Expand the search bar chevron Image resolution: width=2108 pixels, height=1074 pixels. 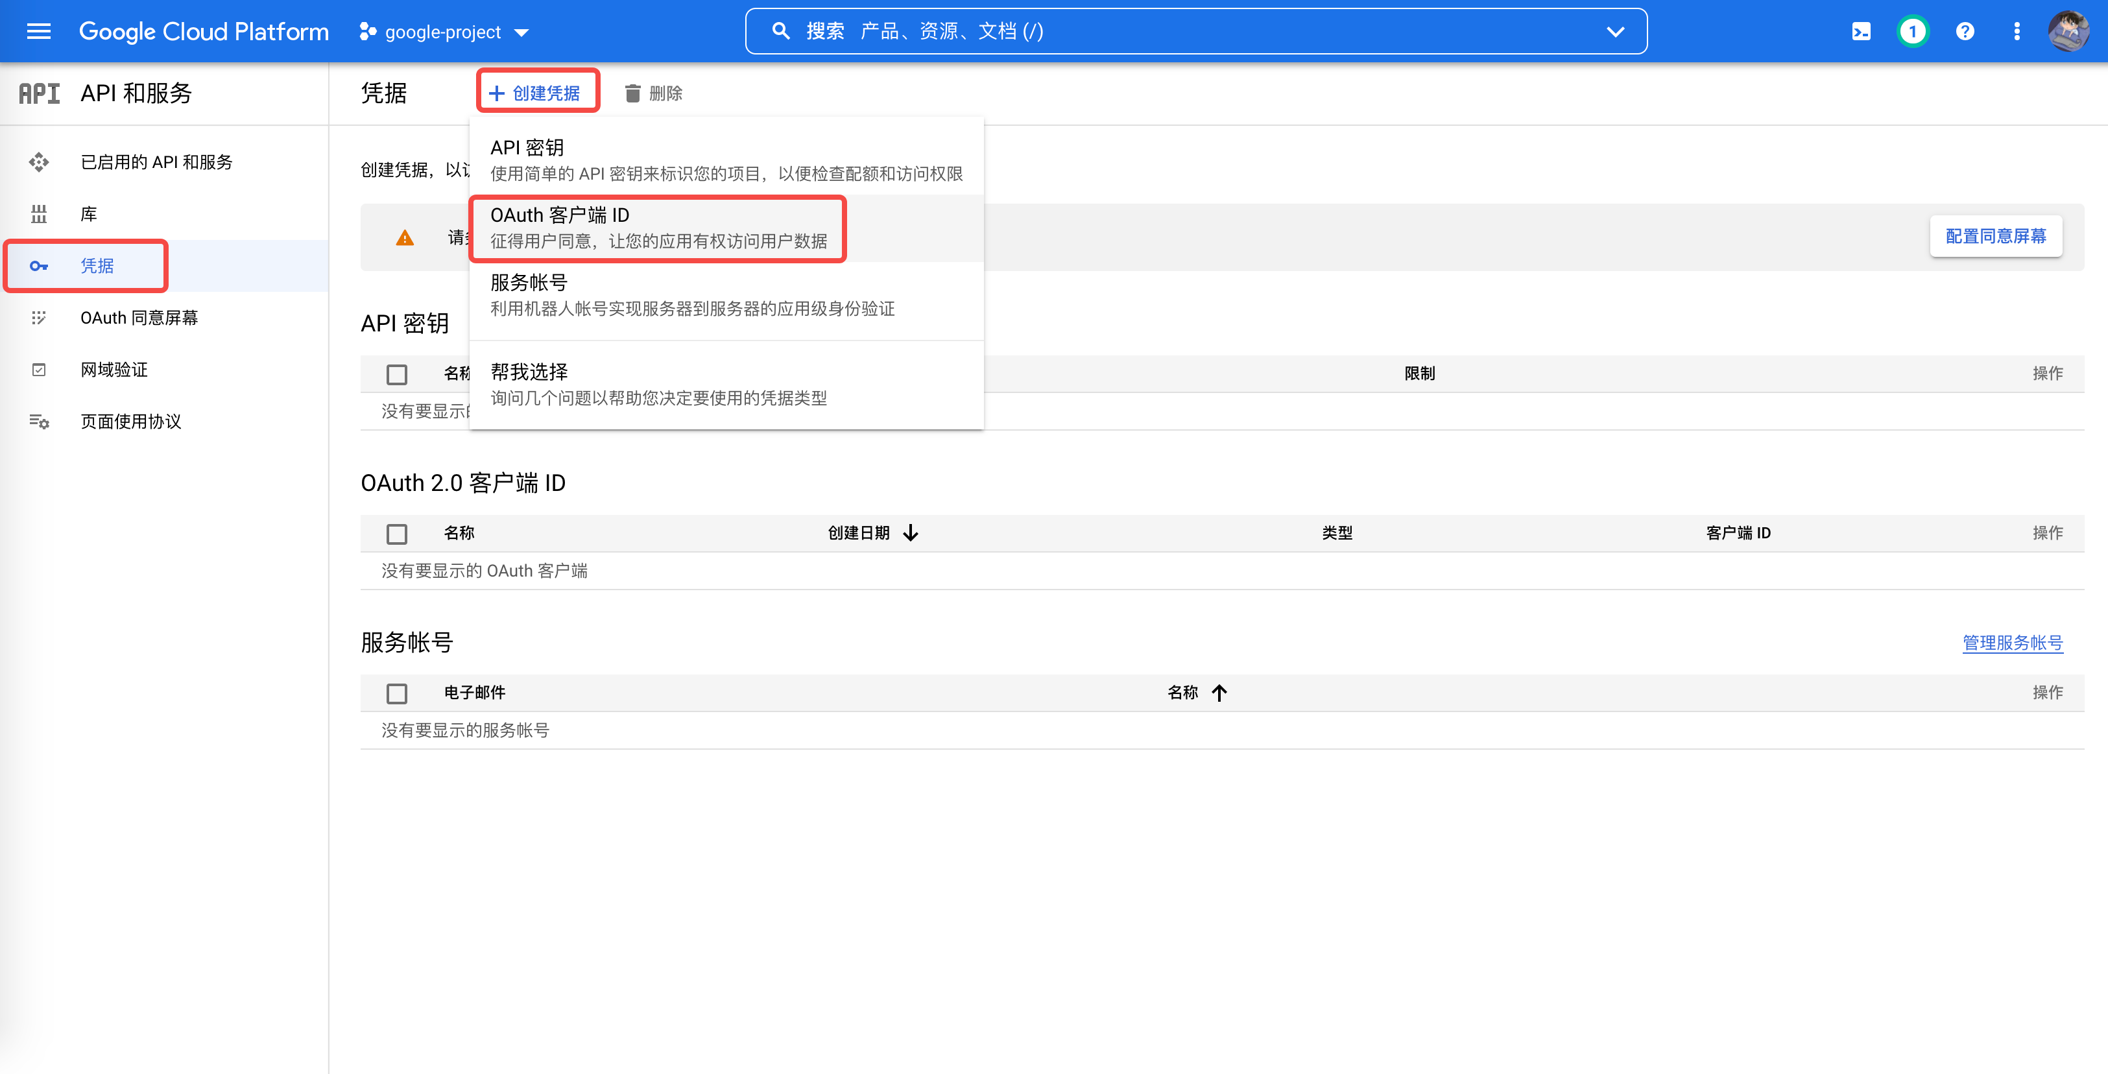[1615, 31]
